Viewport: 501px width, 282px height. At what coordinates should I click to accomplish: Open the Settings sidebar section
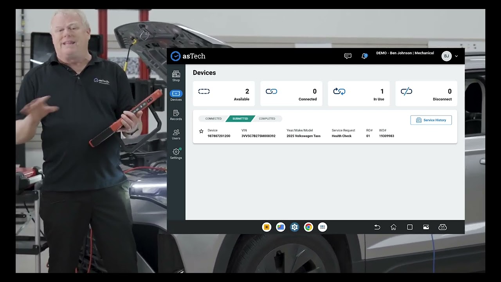tap(176, 154)
